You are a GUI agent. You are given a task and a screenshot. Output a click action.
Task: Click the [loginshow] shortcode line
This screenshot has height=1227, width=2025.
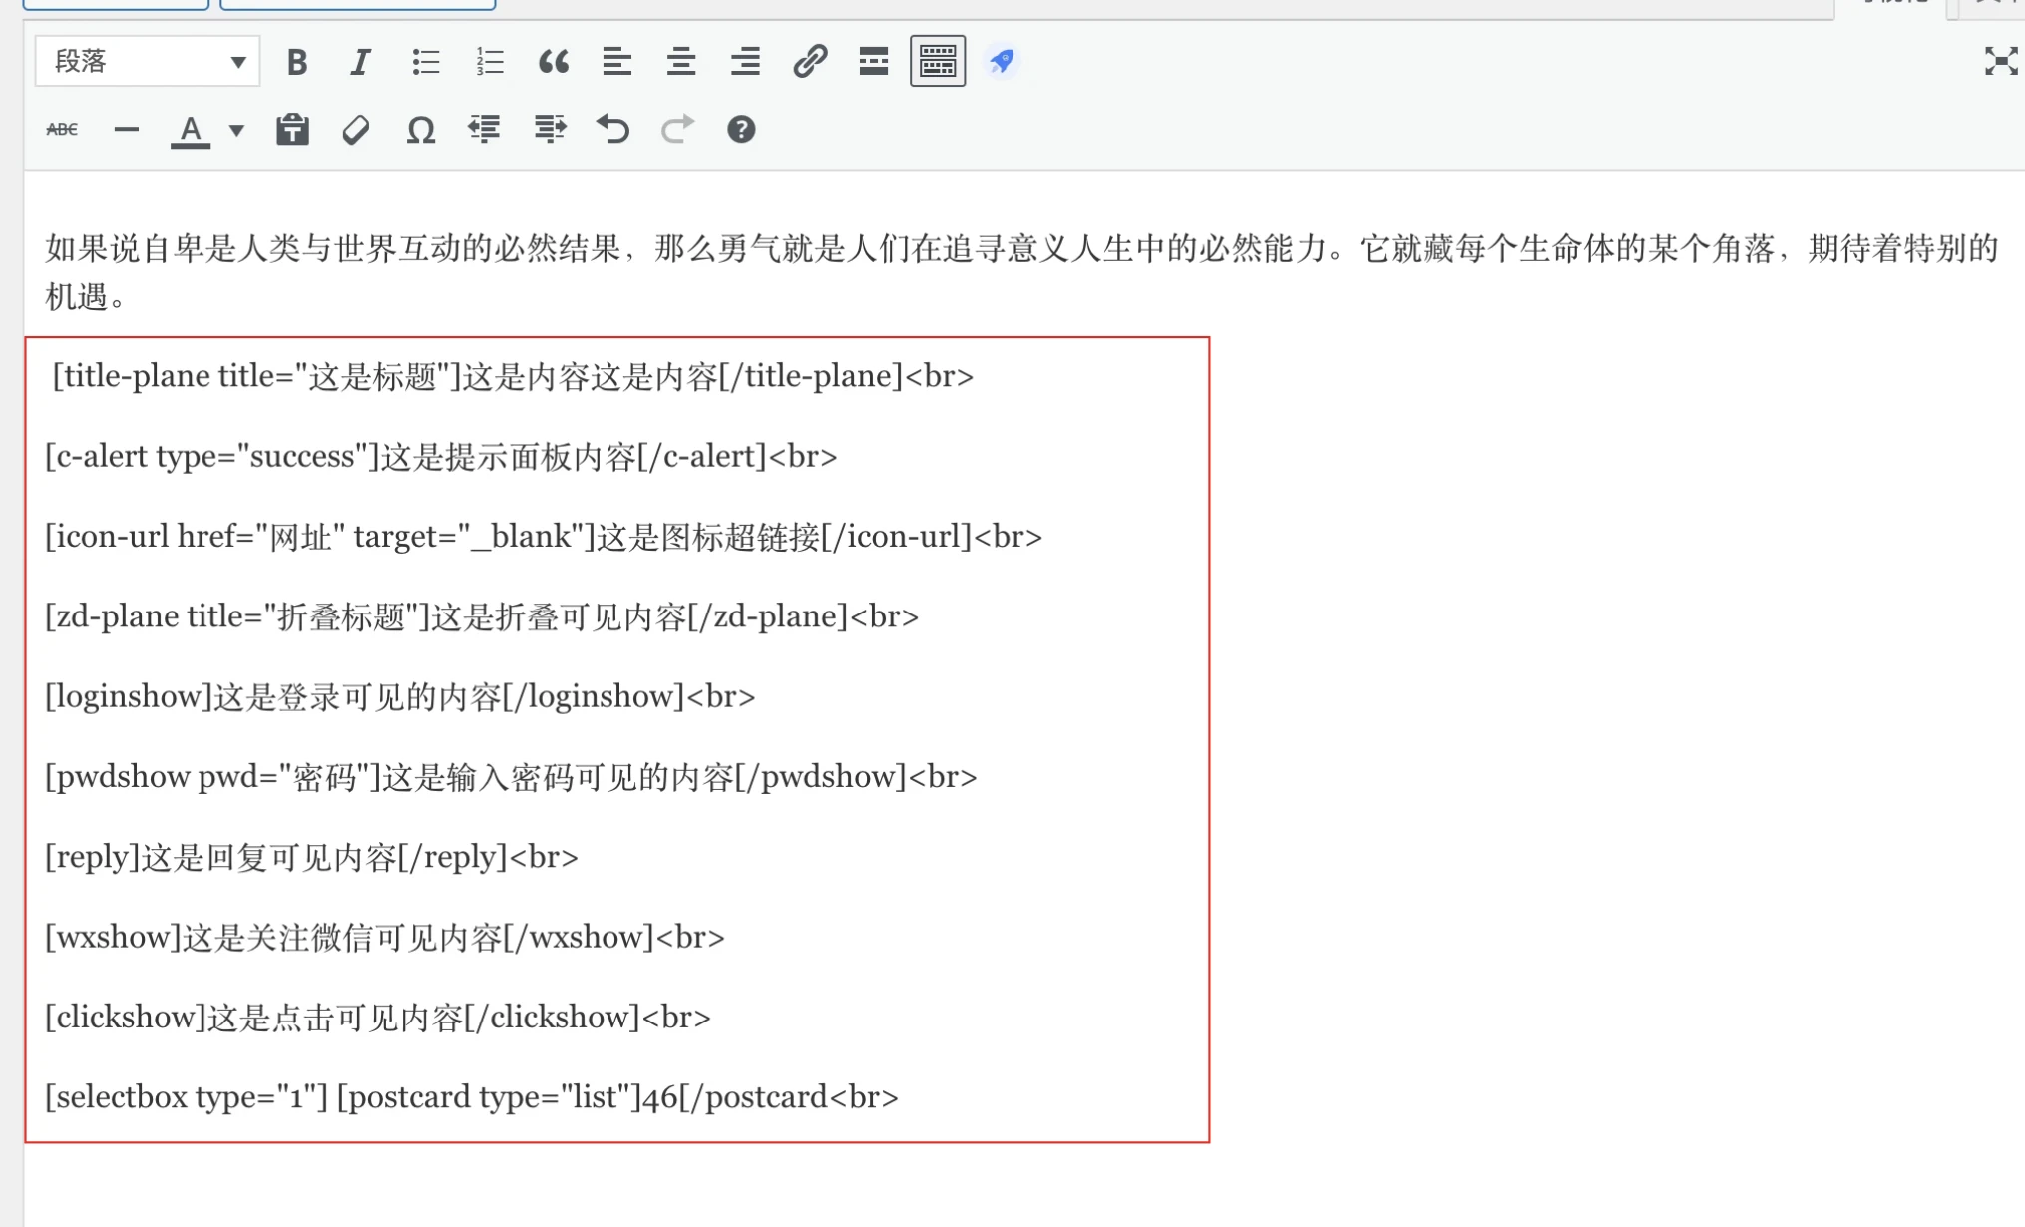pyautogui.click(x=400, y=696)
